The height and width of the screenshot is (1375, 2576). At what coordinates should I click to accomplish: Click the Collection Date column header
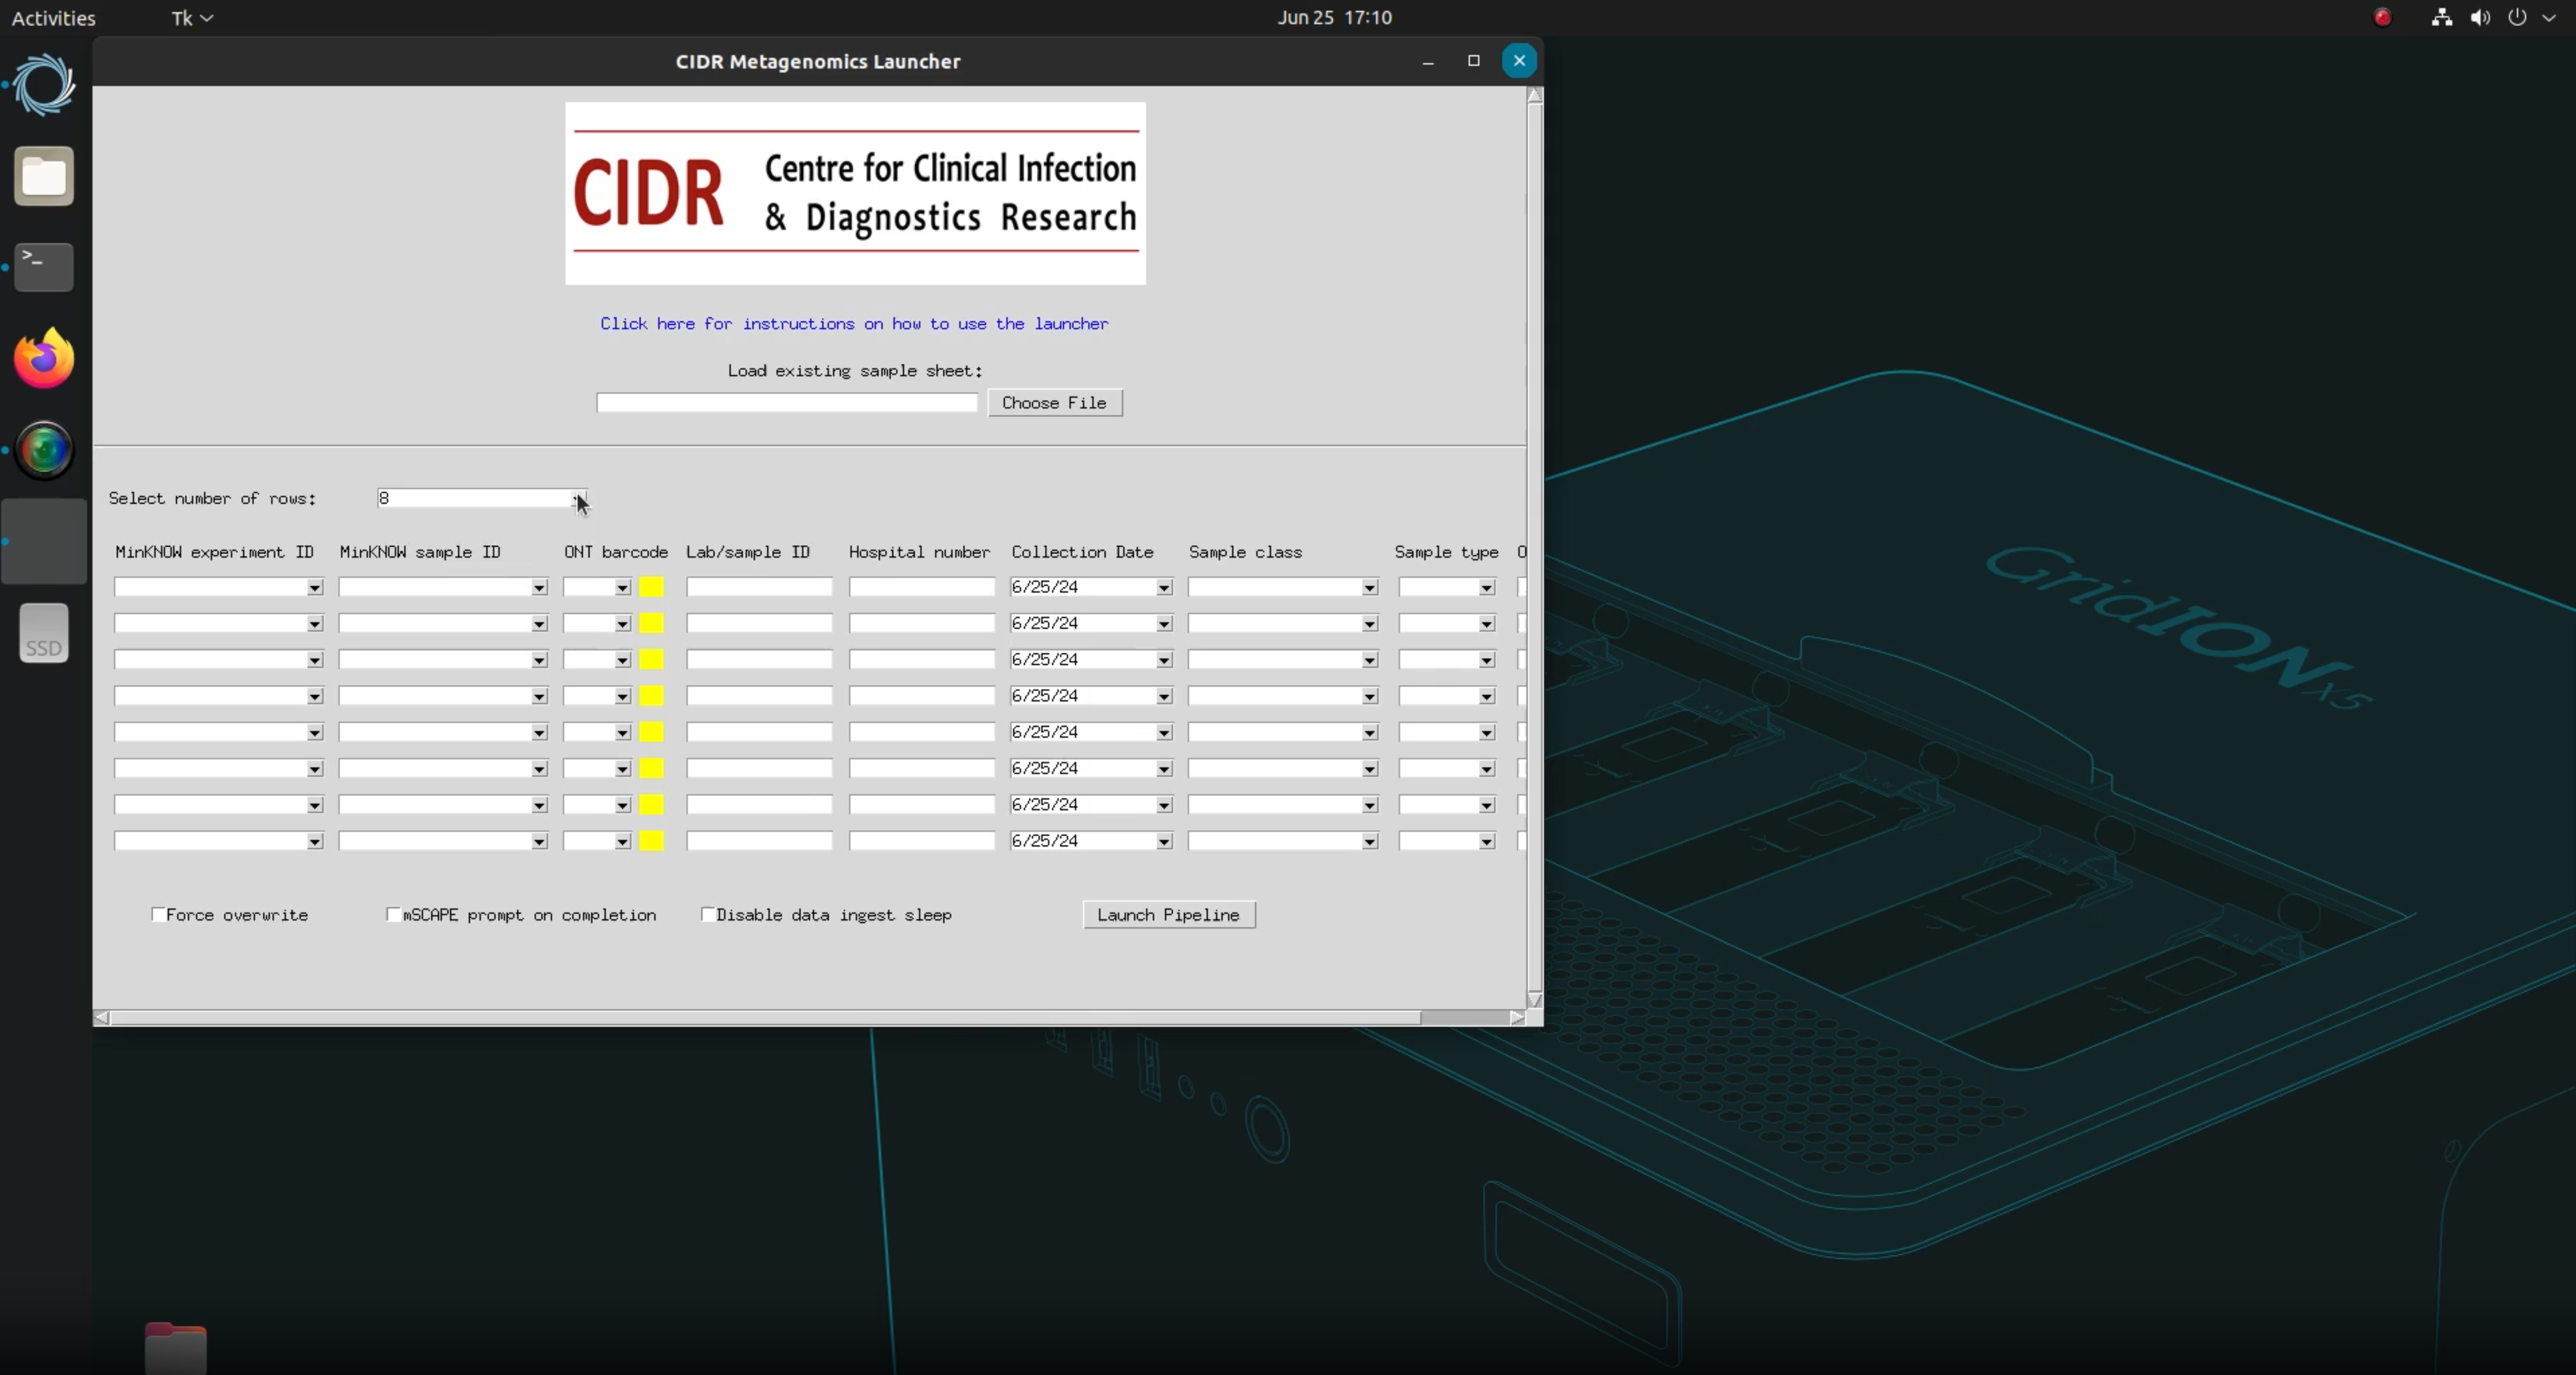[1082, 552]
